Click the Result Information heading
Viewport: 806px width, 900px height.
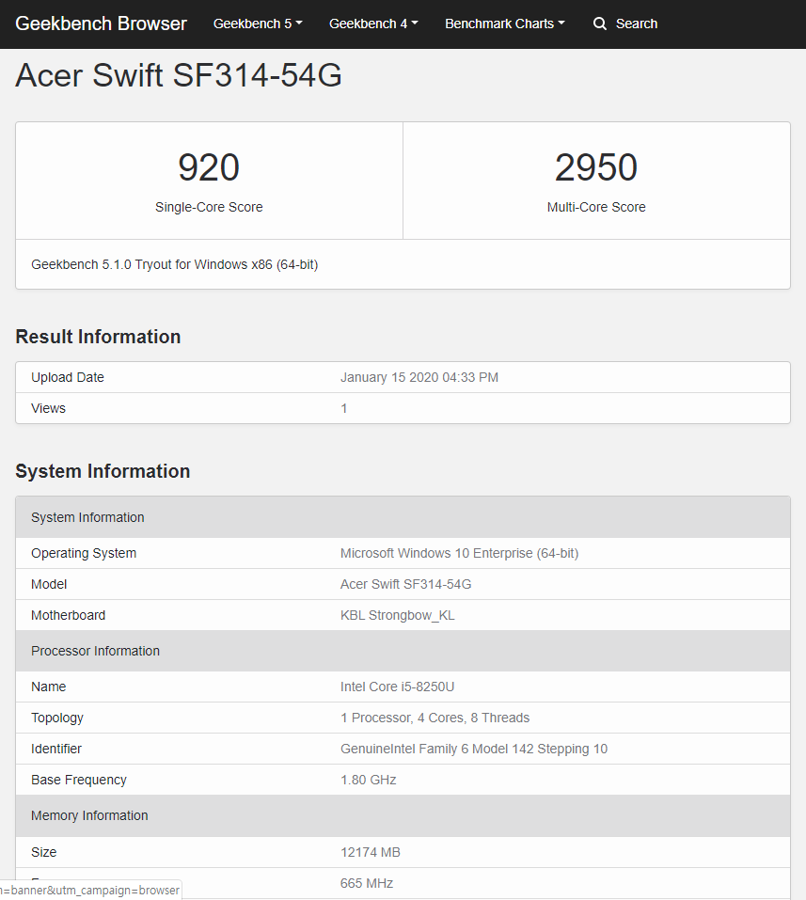coord(98,337)
